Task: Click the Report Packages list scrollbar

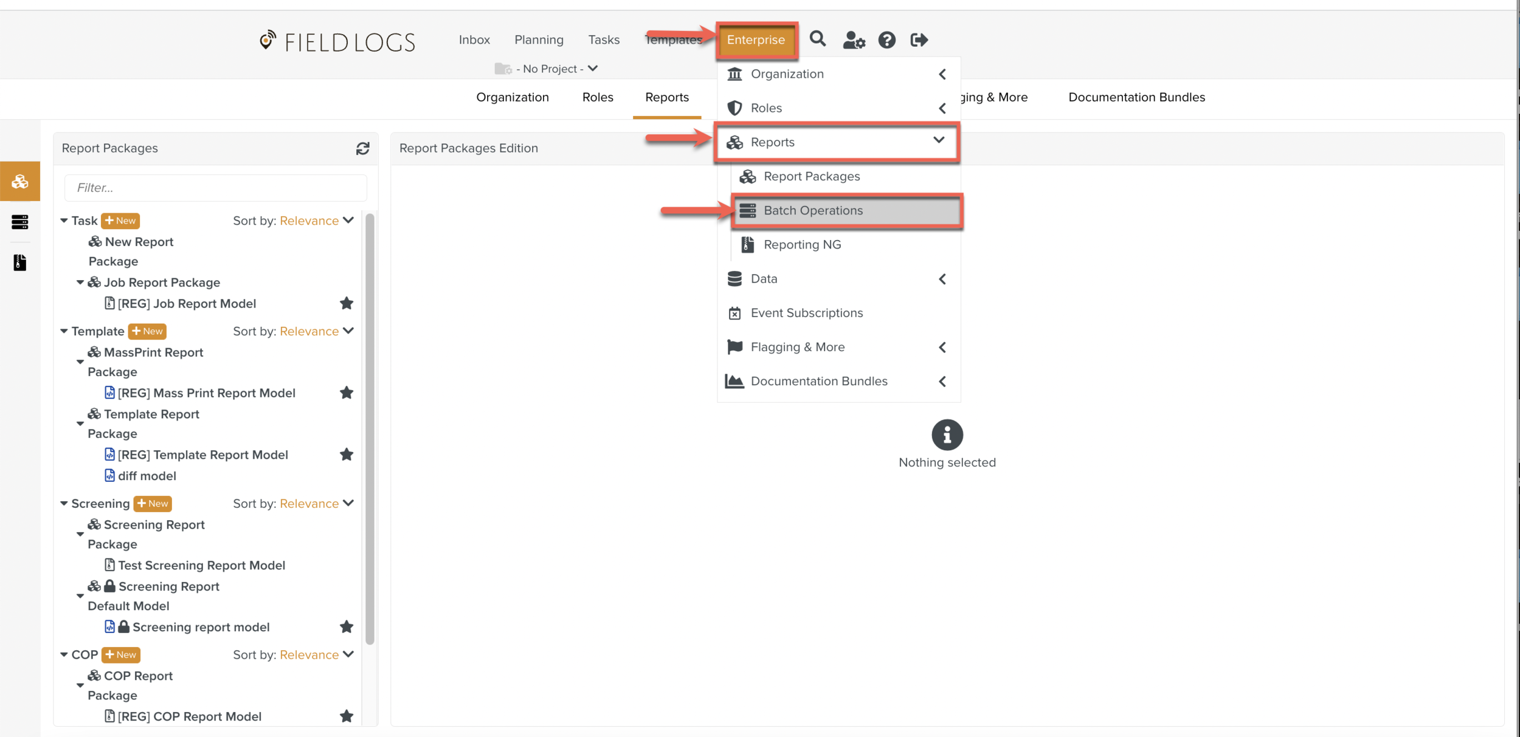Action: click(x=370, y=428)
